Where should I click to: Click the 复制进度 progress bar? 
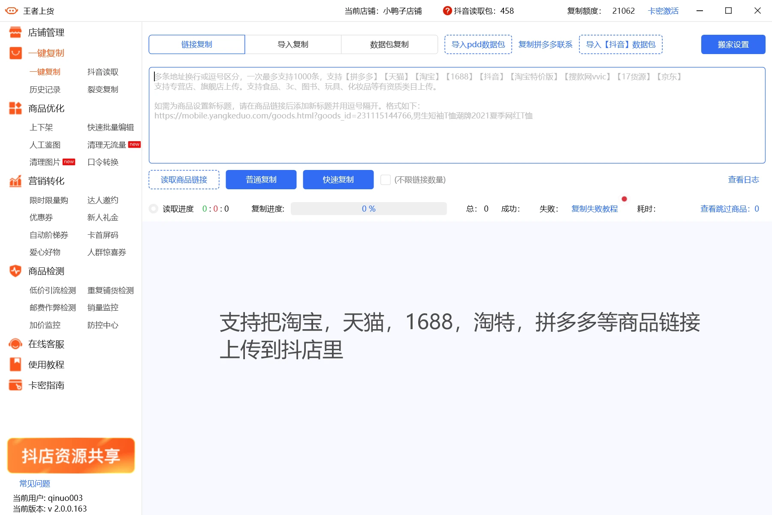click(369, 209)
